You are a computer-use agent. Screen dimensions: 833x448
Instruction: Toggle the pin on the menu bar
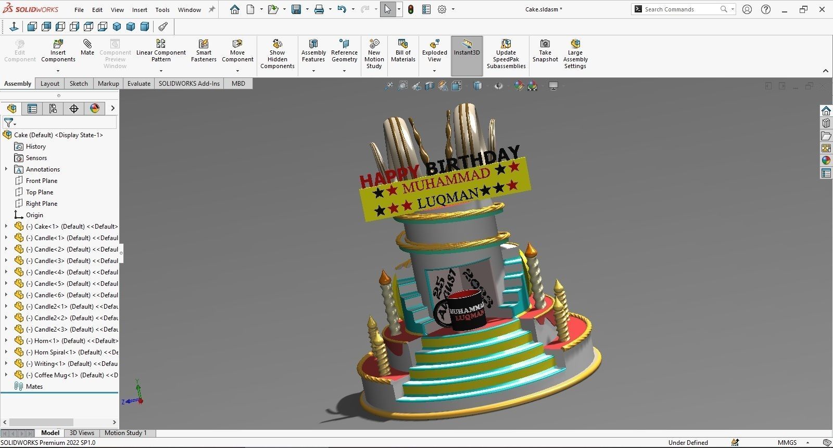click(x=212, y=9)
